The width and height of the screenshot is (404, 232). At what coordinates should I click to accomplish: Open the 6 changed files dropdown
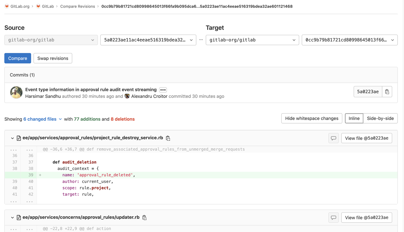click(42, 119)
